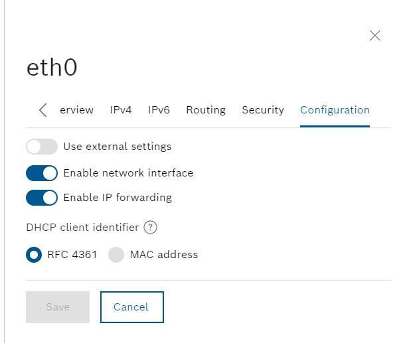Switch to the partially hidden Overview tab
Screen dimensions: 397x343
77,110
